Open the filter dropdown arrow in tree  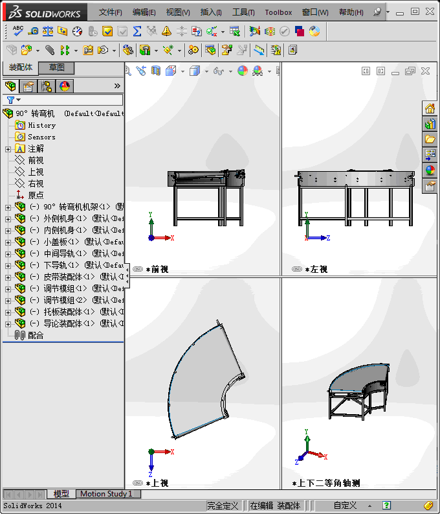click(19, 100)
